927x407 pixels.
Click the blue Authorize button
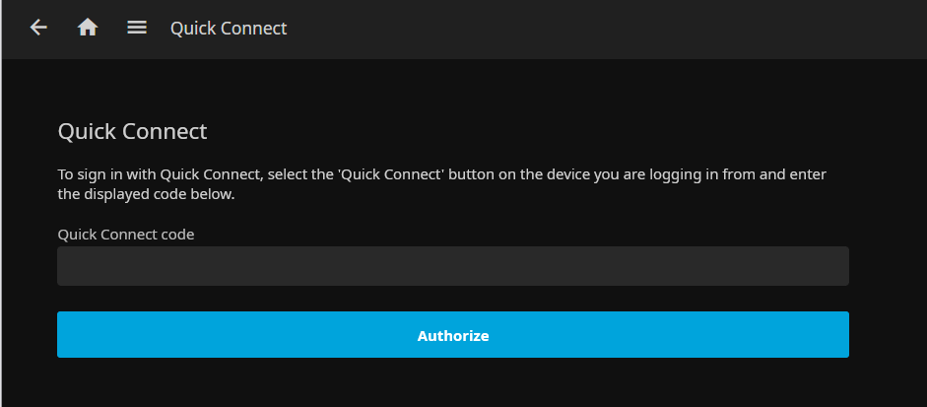(x=453, y=335)
